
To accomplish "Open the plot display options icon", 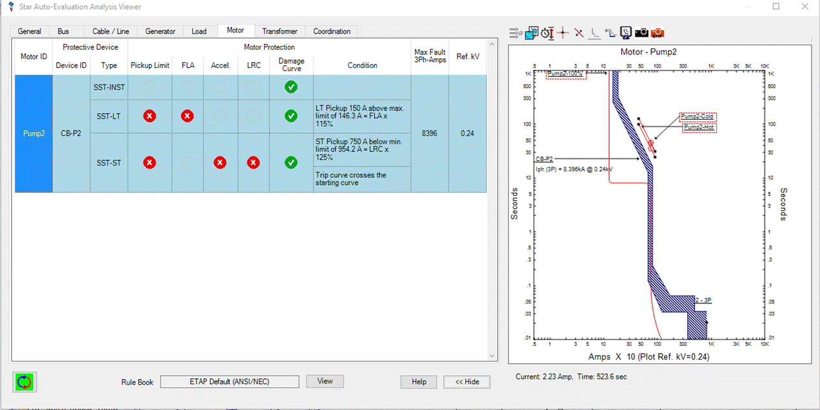I will tap(532, 32).
